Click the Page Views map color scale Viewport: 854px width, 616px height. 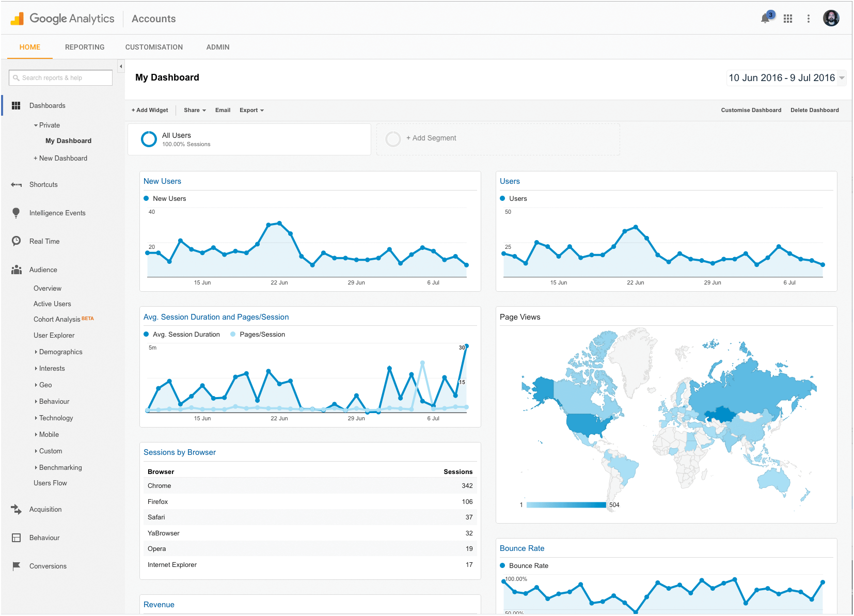[x=566, y=505]
